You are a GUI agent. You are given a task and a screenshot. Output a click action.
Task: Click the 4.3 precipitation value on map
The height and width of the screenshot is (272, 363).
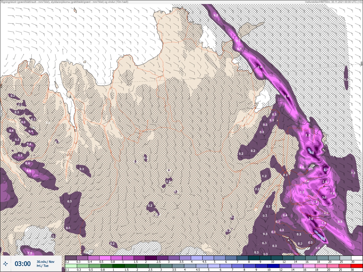(311, 152)
